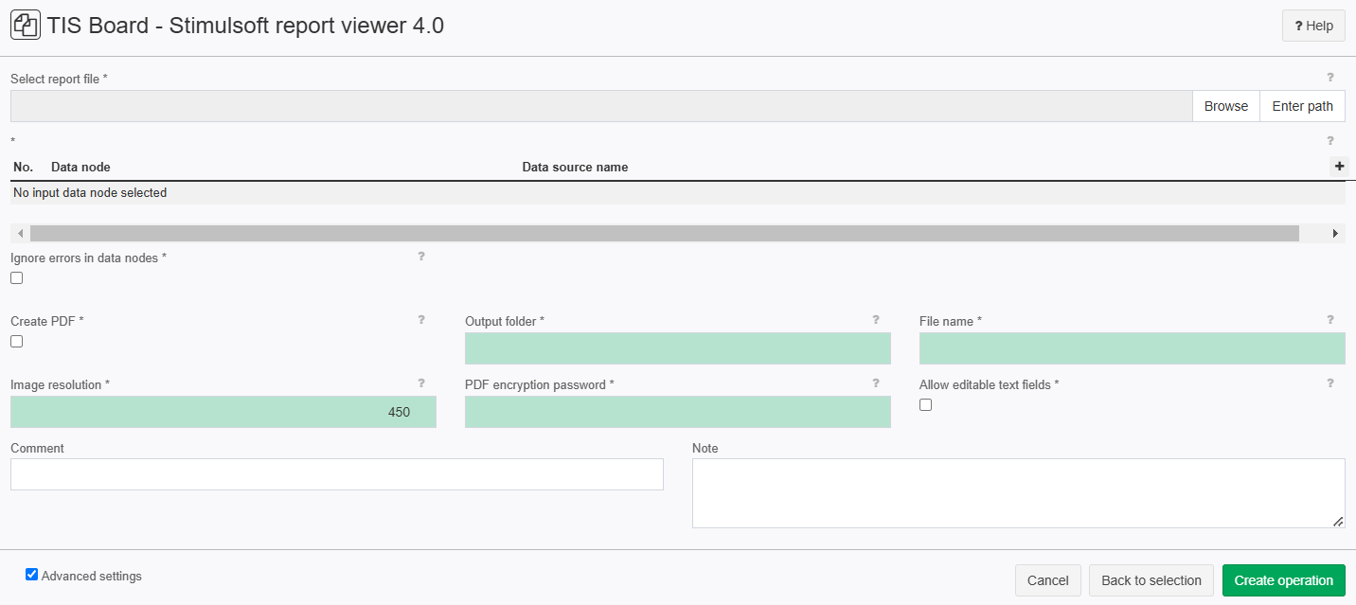Click the green Create operation button
Viewport: 1356px width, 605px height.
pyautogui.click(x=1284, y=580)
